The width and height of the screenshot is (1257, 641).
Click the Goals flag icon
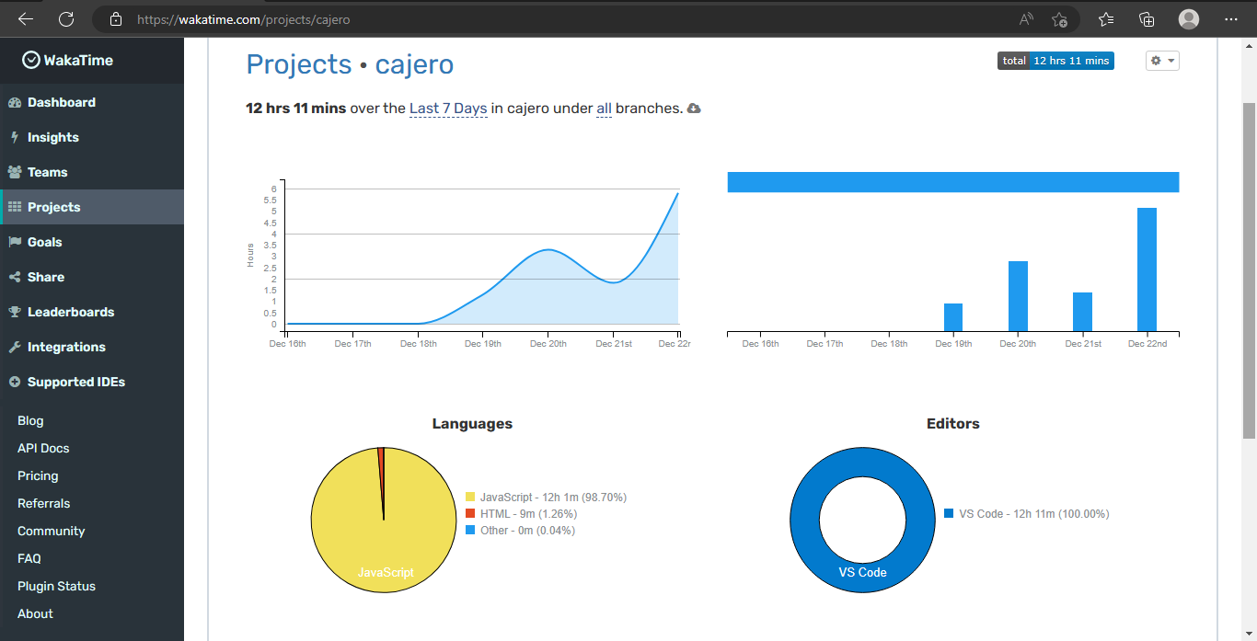(15, 242)
